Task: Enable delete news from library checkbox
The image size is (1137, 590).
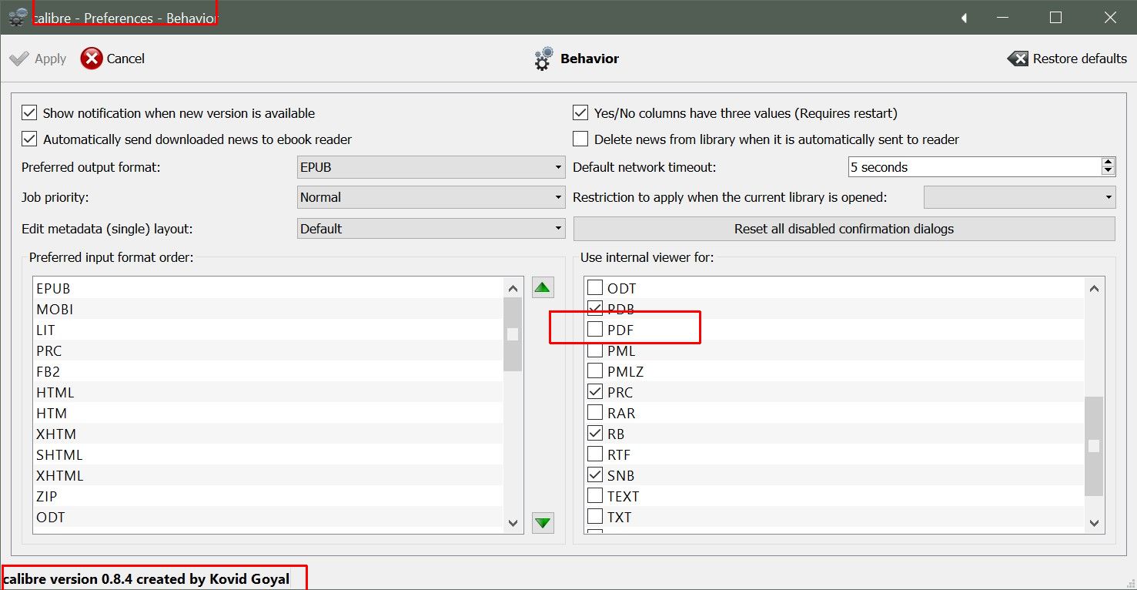Action: click(580, 139)
